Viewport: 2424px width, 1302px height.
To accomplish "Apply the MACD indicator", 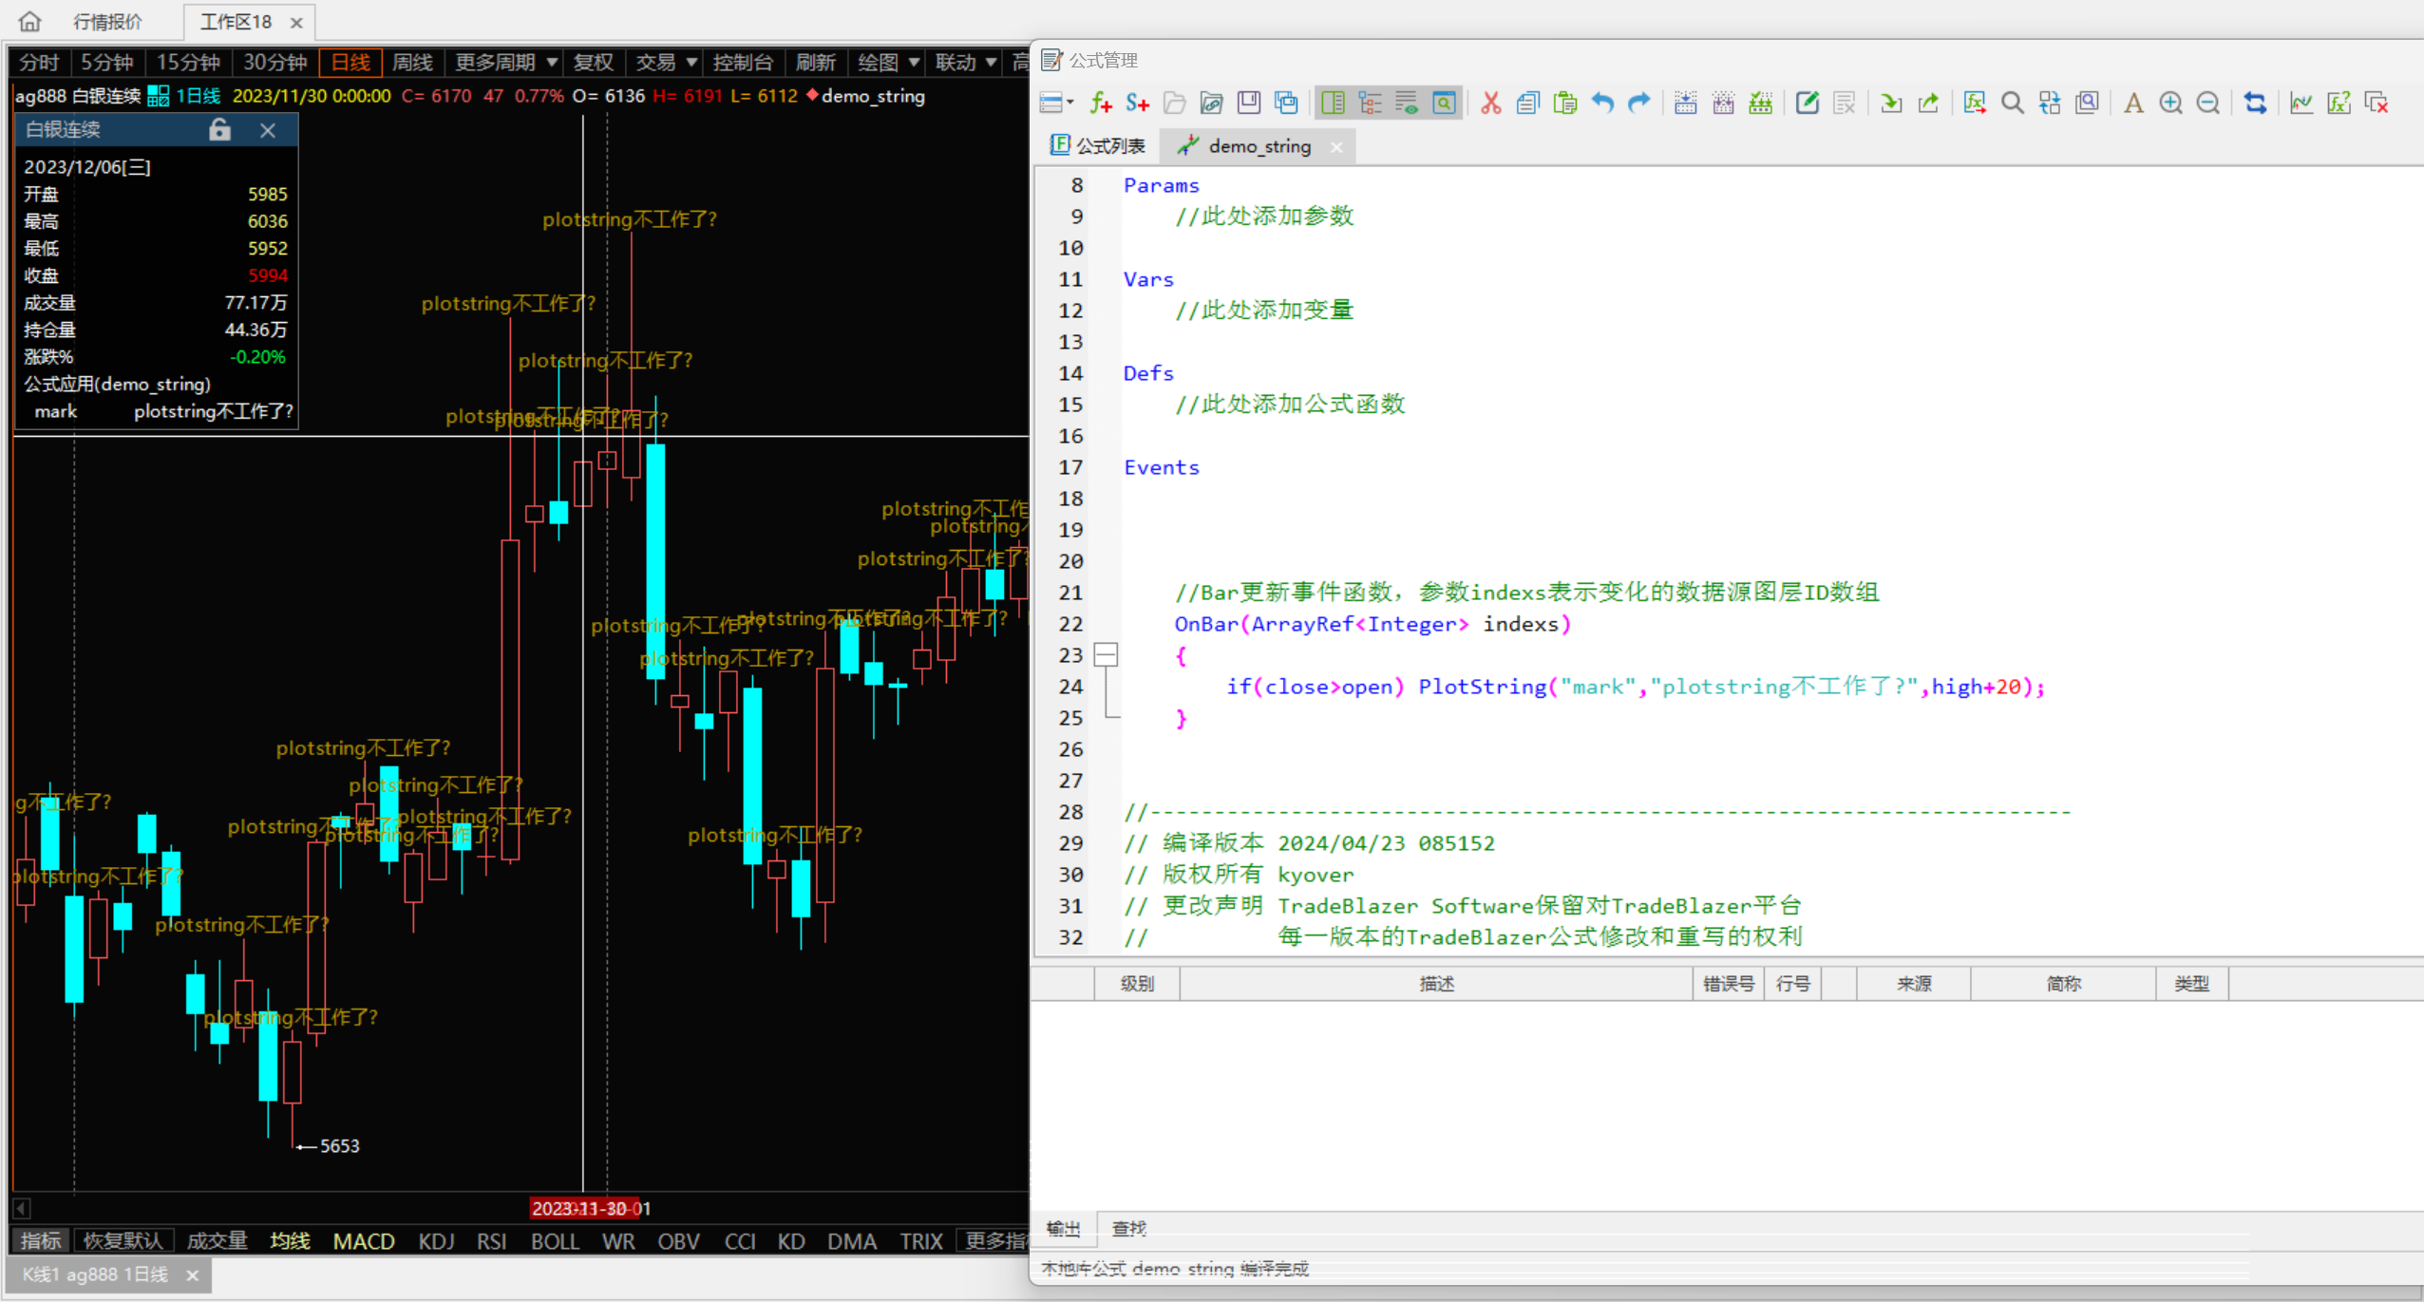I will click(364, 1240).
